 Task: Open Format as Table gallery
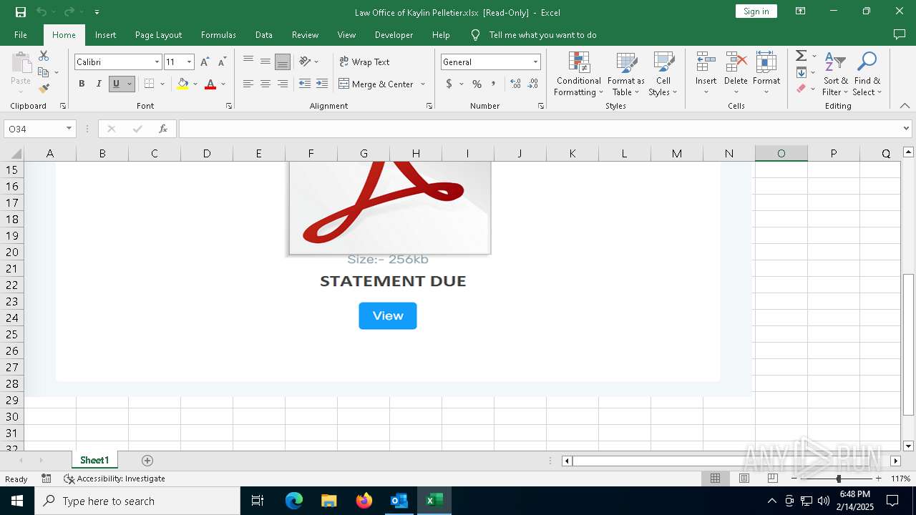click(626, 74)
